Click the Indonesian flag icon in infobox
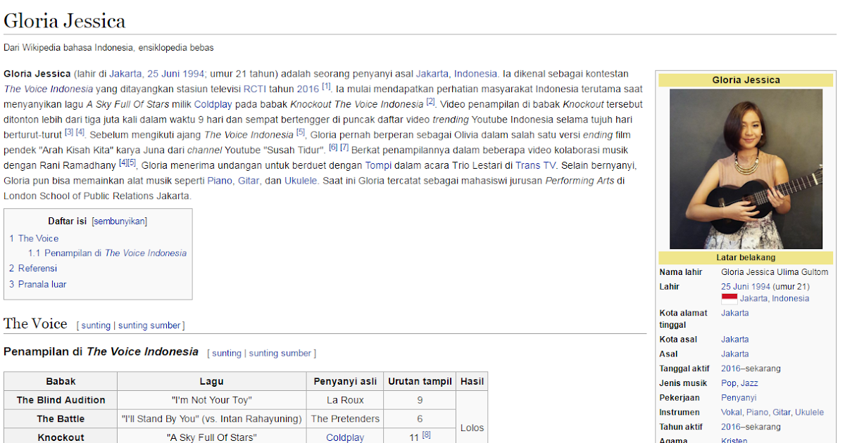Viewport: 845px width, 443px height. [729, 298]
